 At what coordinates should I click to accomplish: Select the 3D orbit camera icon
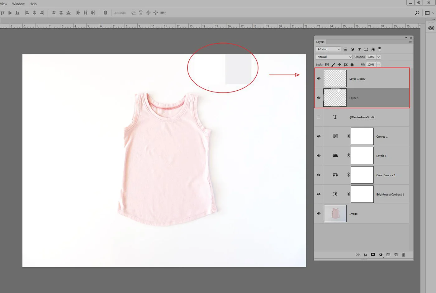click(x=134, y=13)
